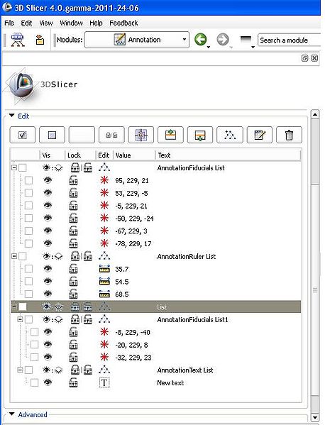Click the T text icon of New text
Screen dimensions: 325x425
104,382
